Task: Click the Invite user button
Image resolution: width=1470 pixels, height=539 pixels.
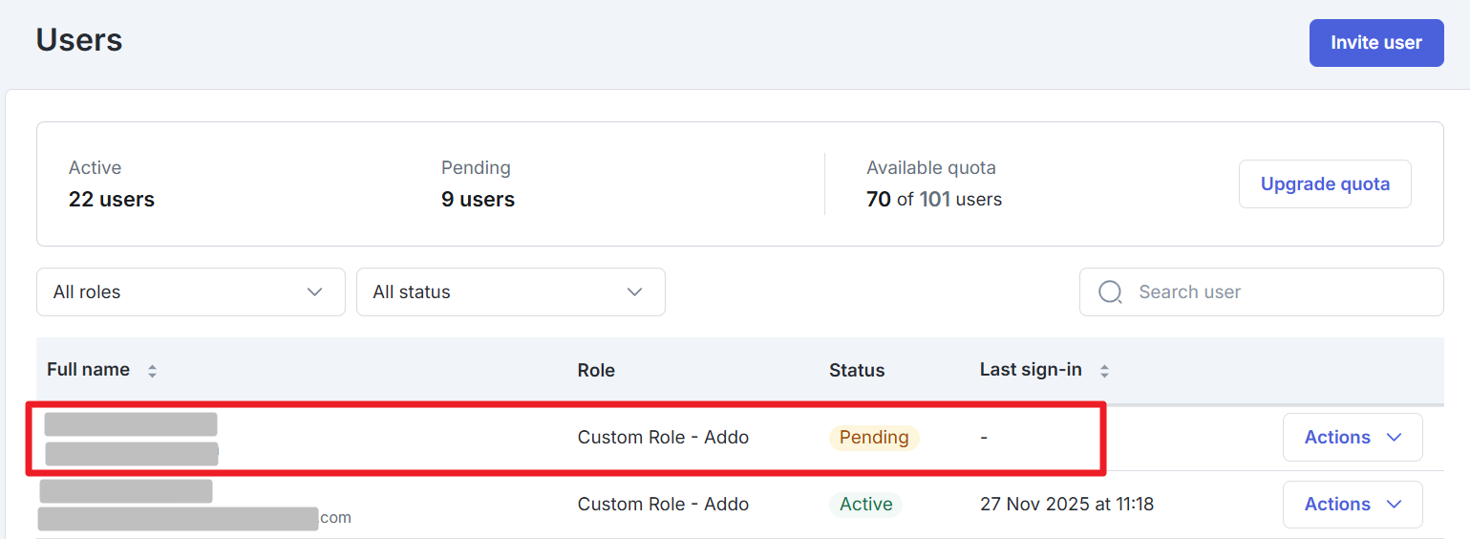Action: click(1375, 43)
